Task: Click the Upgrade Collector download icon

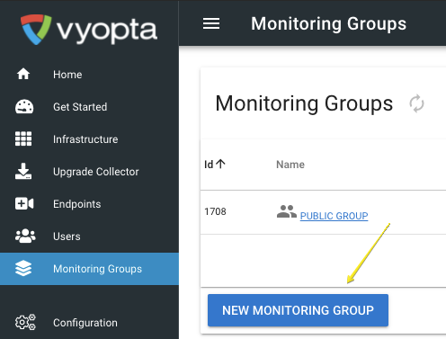Action: pos(23,171)
